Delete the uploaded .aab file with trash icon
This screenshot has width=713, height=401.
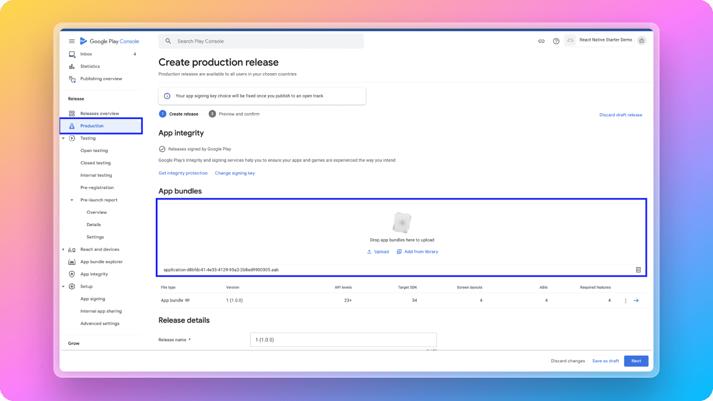point(638,270)
